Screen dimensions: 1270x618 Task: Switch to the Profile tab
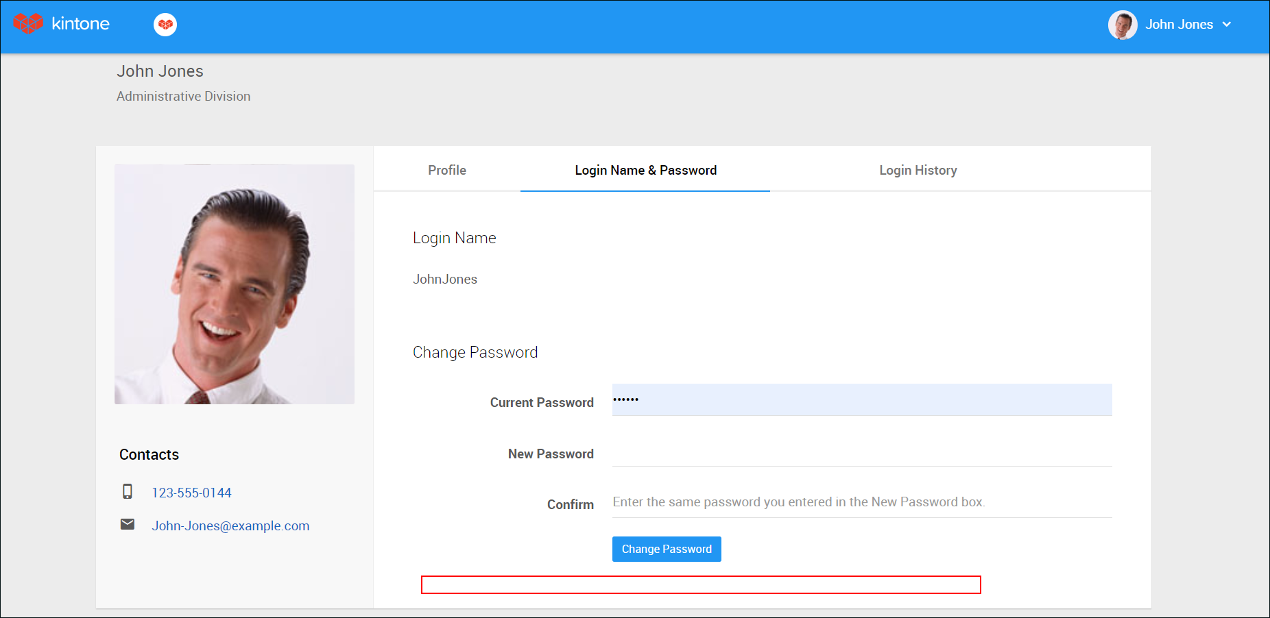tap(446, 170)
